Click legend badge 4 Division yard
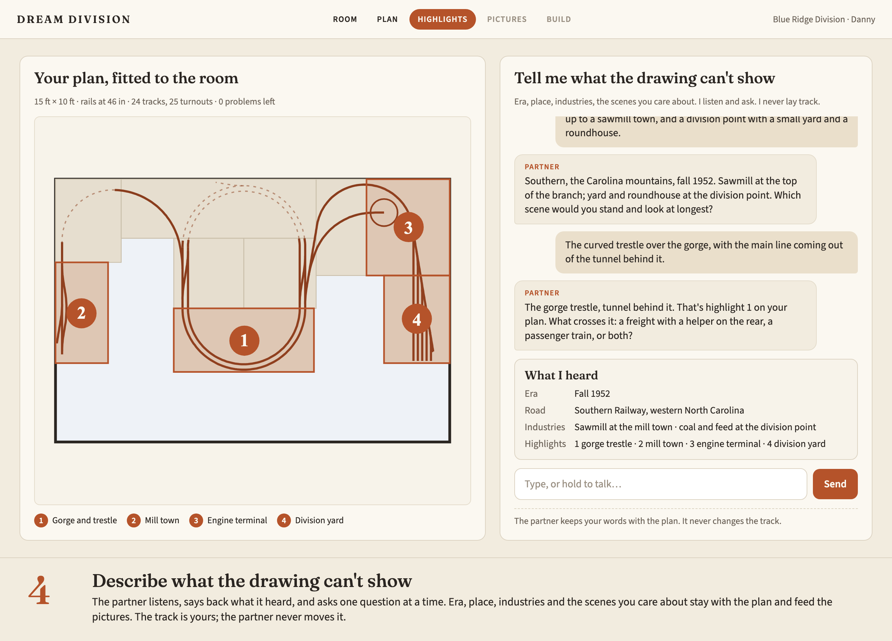This screenshot has height=641, width=892. 284,520
